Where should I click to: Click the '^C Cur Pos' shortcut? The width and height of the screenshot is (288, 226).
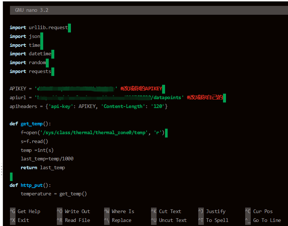tap(259, 212)
